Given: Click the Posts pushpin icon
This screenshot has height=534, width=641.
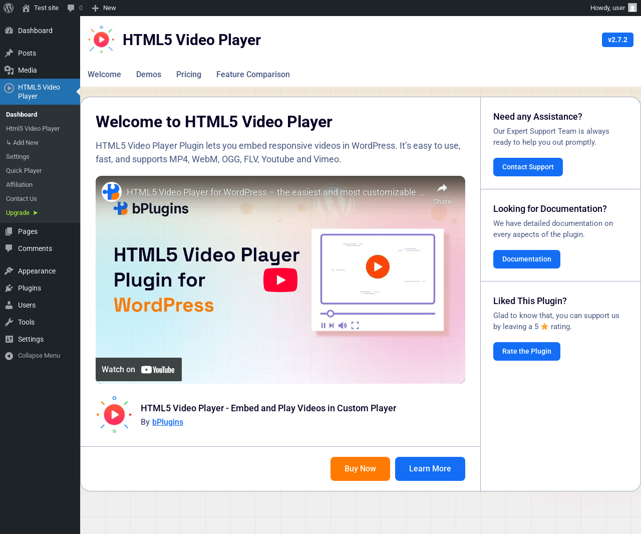Looking at the screenshot, I should (x=9, y=53).
